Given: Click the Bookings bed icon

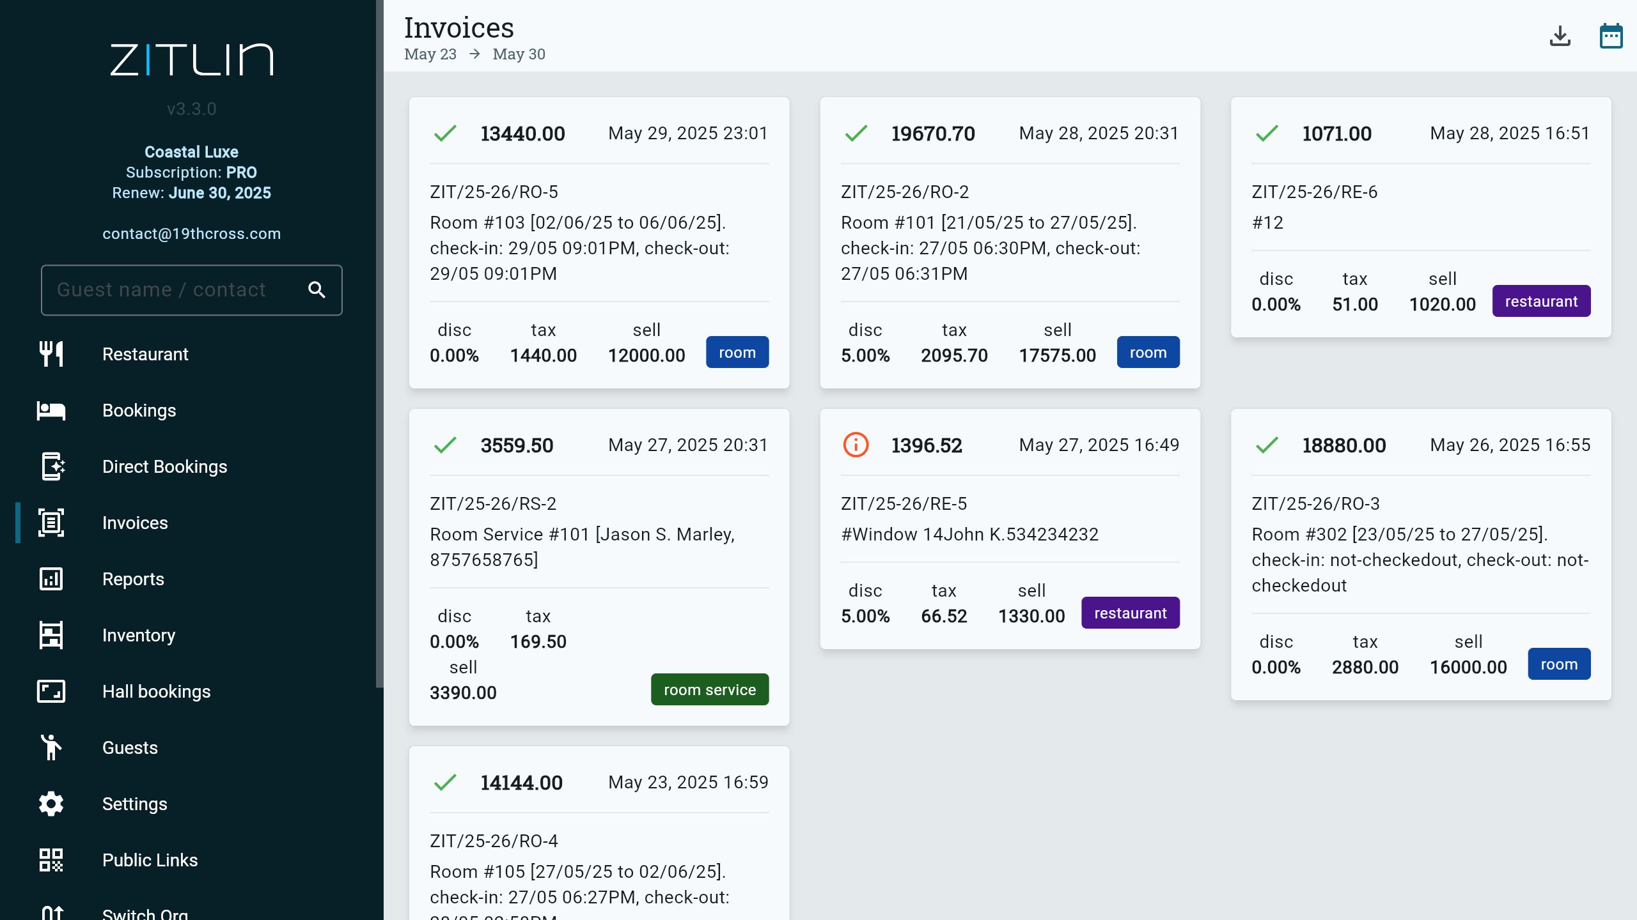Looking at the screenshot, I should [x=51, y=410].
